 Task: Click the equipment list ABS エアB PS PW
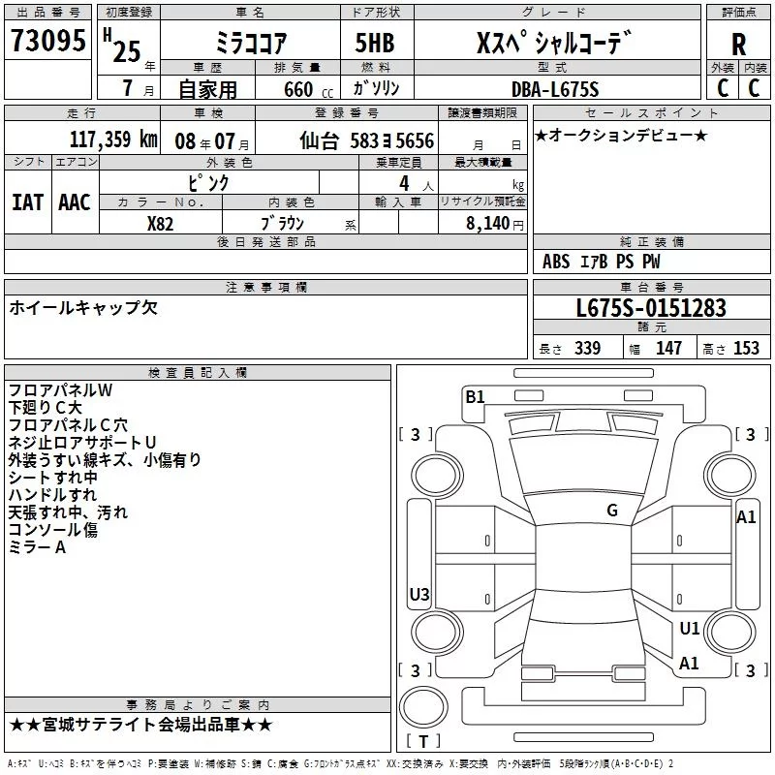tap(601, 262)
